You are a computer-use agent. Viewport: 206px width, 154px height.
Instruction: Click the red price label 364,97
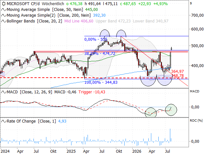pos(177,71)
